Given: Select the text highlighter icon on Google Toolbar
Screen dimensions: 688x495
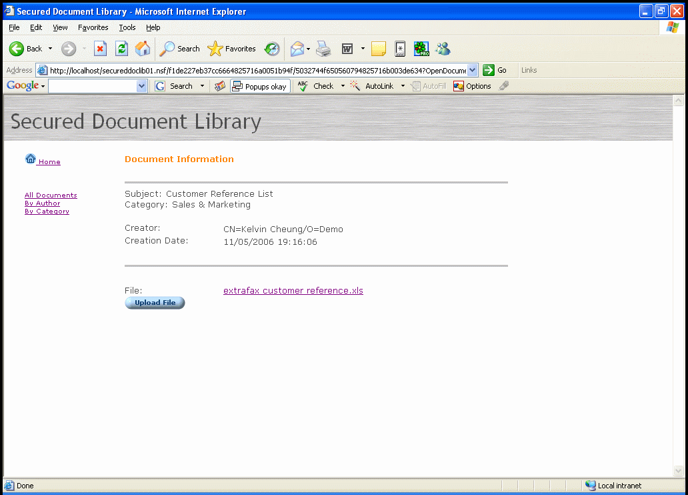Looking at the screenshot, I should 504,85.
